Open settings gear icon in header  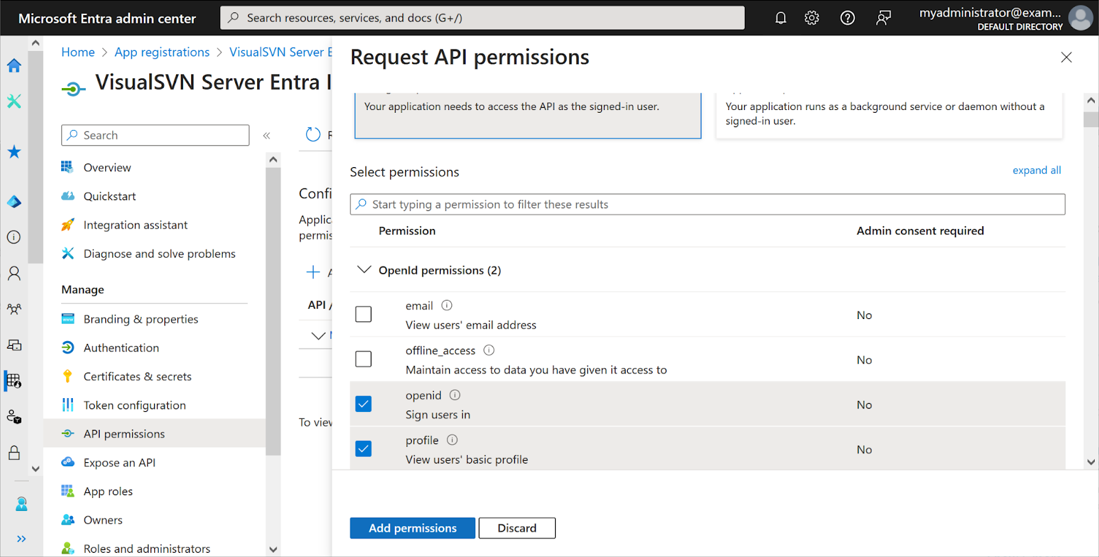click(812, 18)
